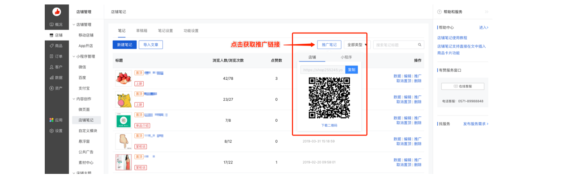Click 删除 for the 42/78 row
Viewport: 573px width, 181px height.
point(418,81)
